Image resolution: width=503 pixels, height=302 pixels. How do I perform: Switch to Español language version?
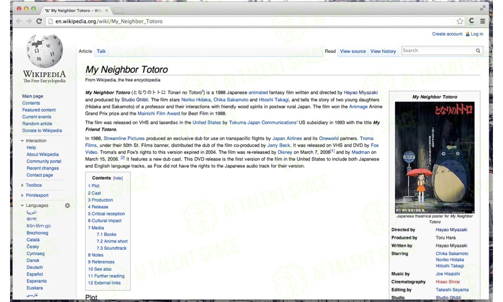35,274
